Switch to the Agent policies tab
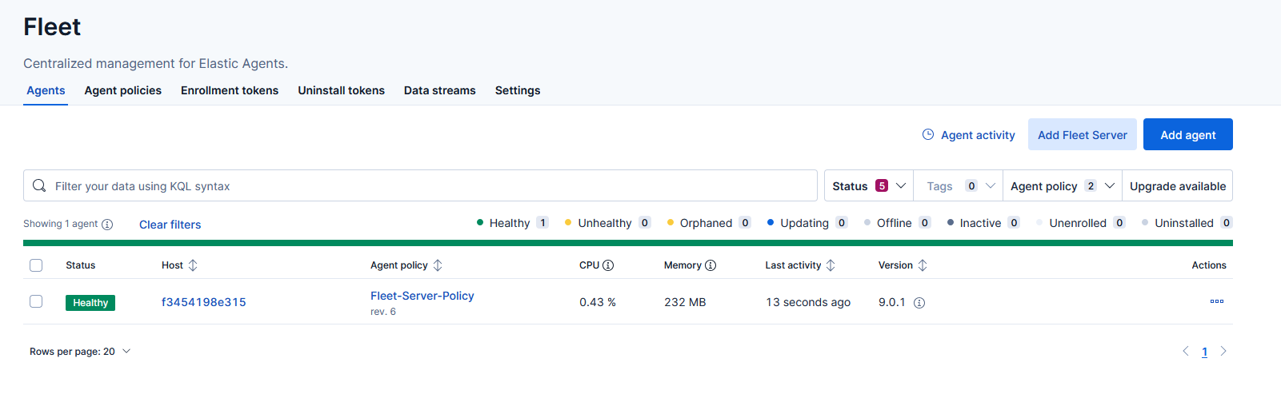Viewport: 1281px width, 414px height. [x=123, y=90]
